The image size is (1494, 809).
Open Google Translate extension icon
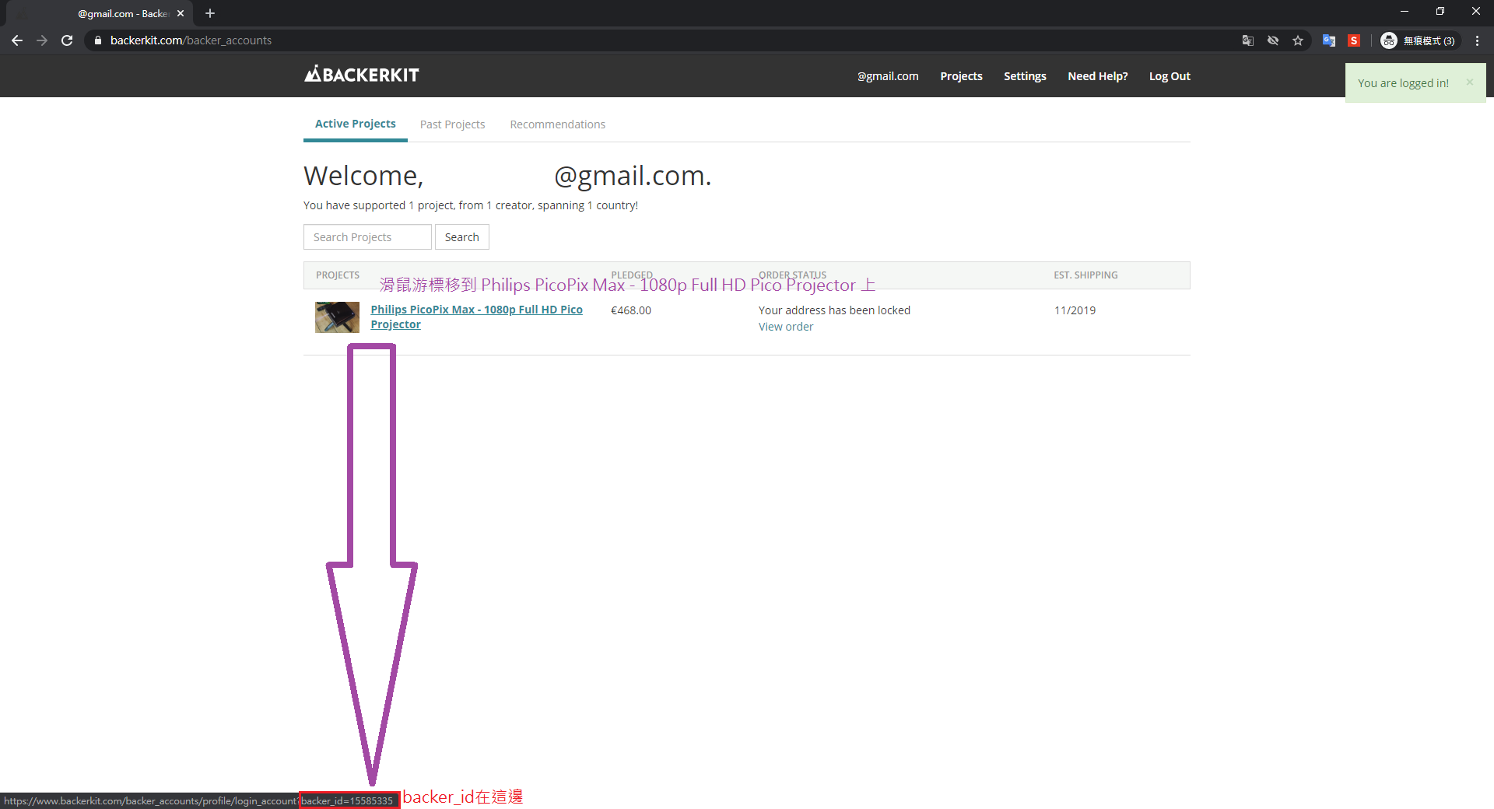tap(1328, 40)
